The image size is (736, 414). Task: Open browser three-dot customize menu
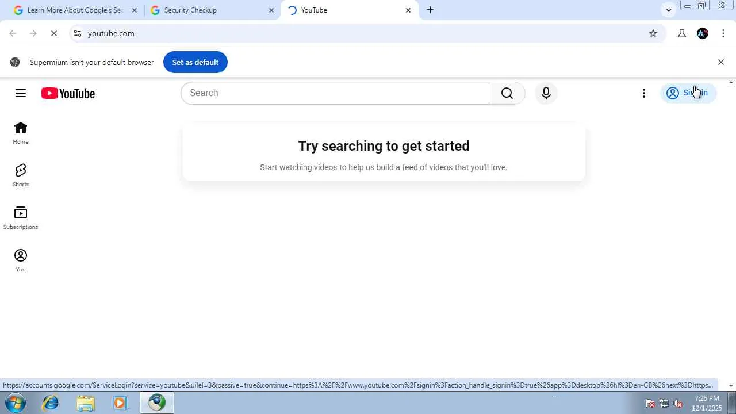click(723, 33)
